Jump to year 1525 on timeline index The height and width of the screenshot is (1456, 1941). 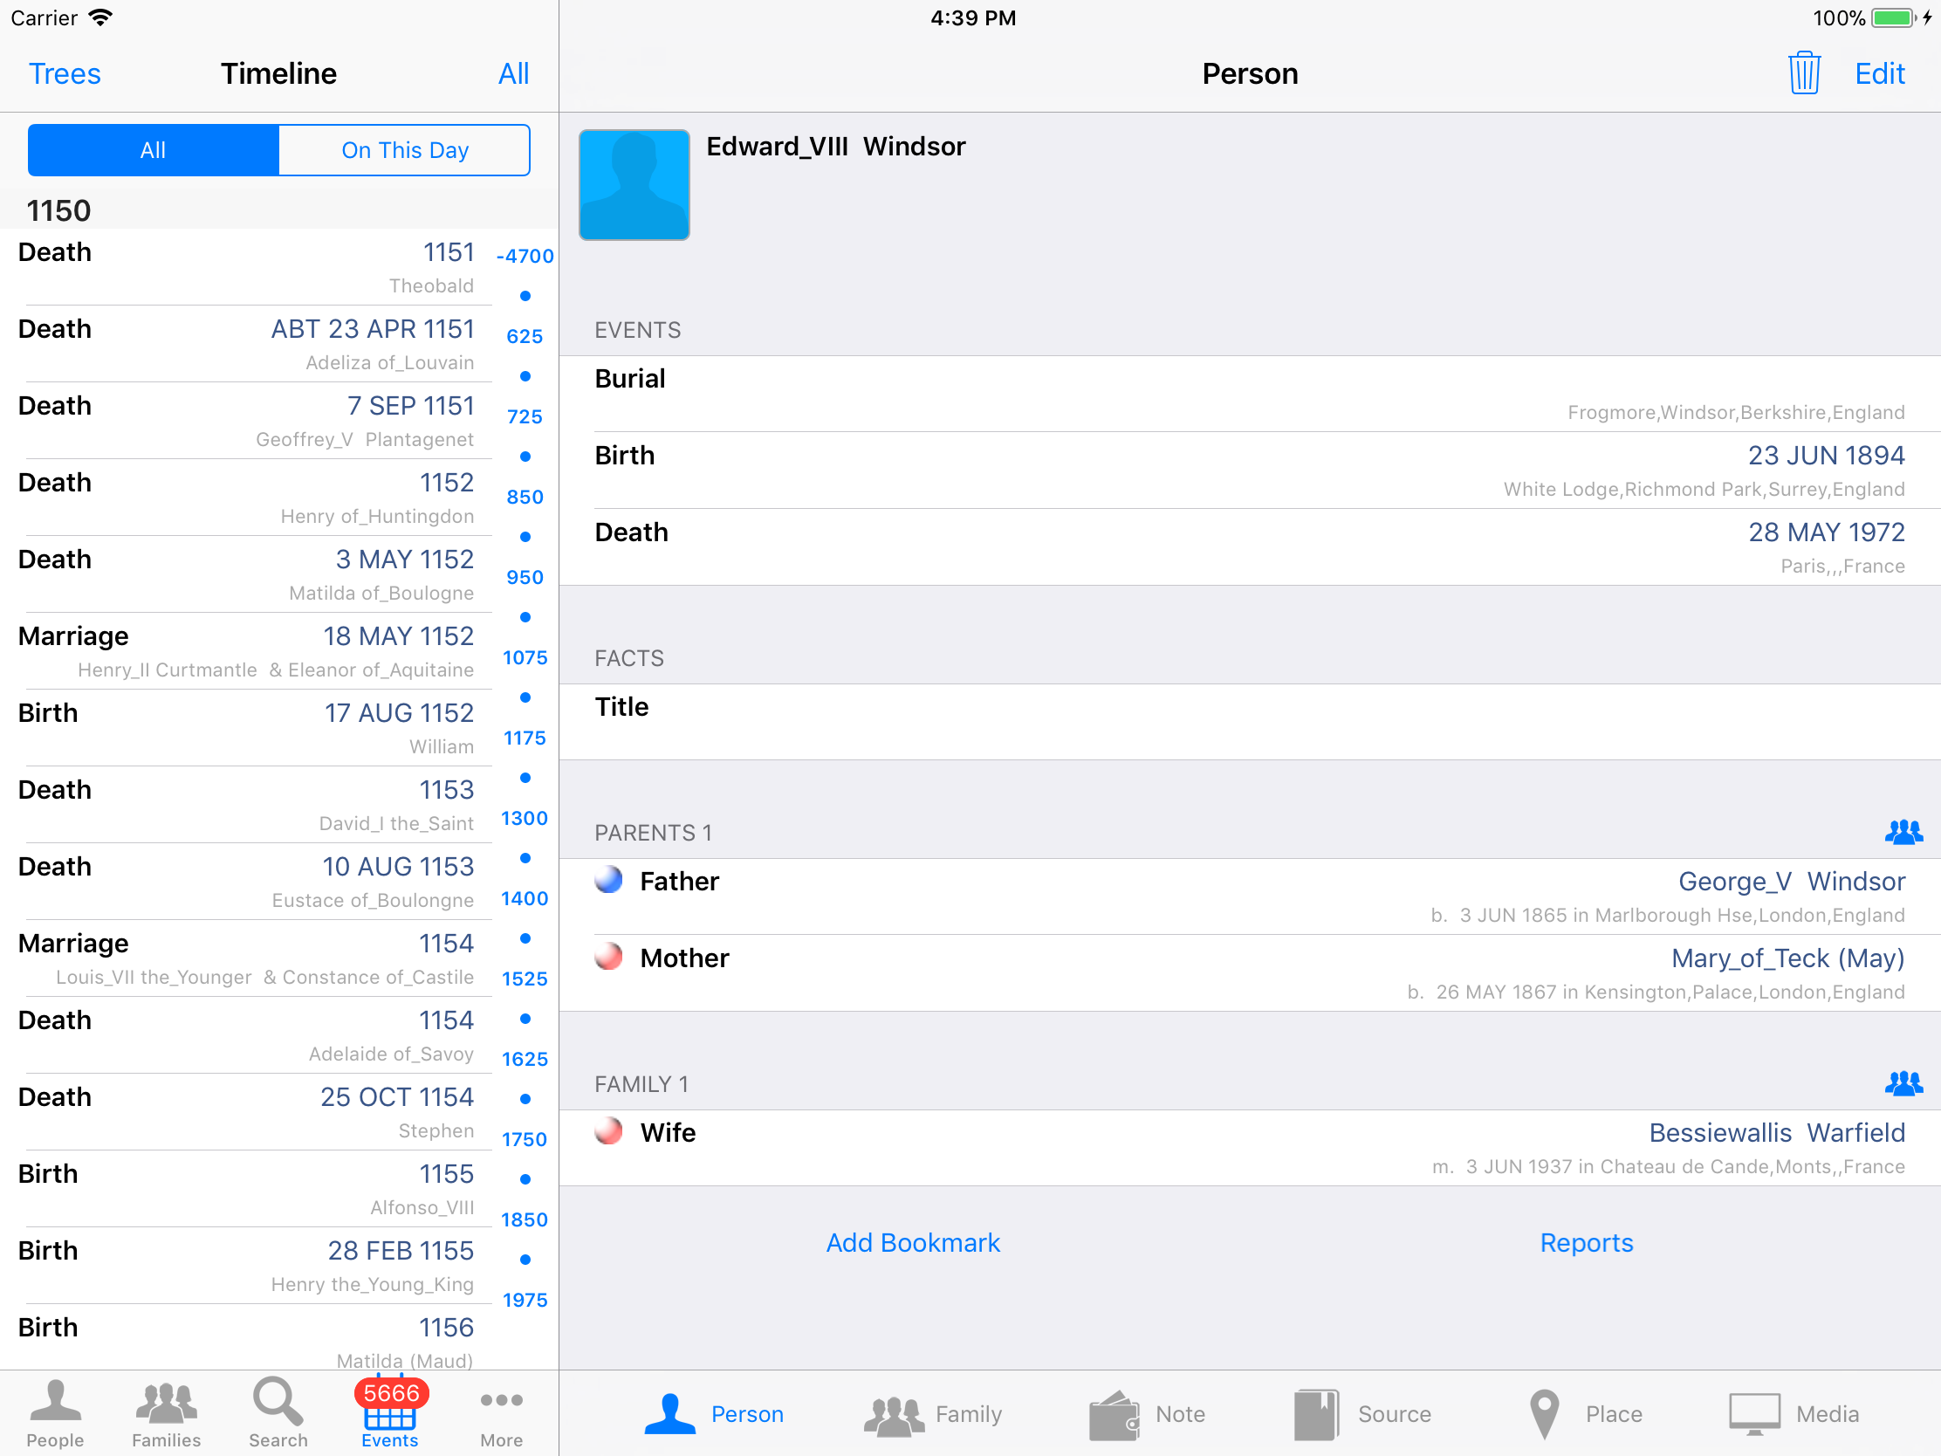click(x=524, y=979)
